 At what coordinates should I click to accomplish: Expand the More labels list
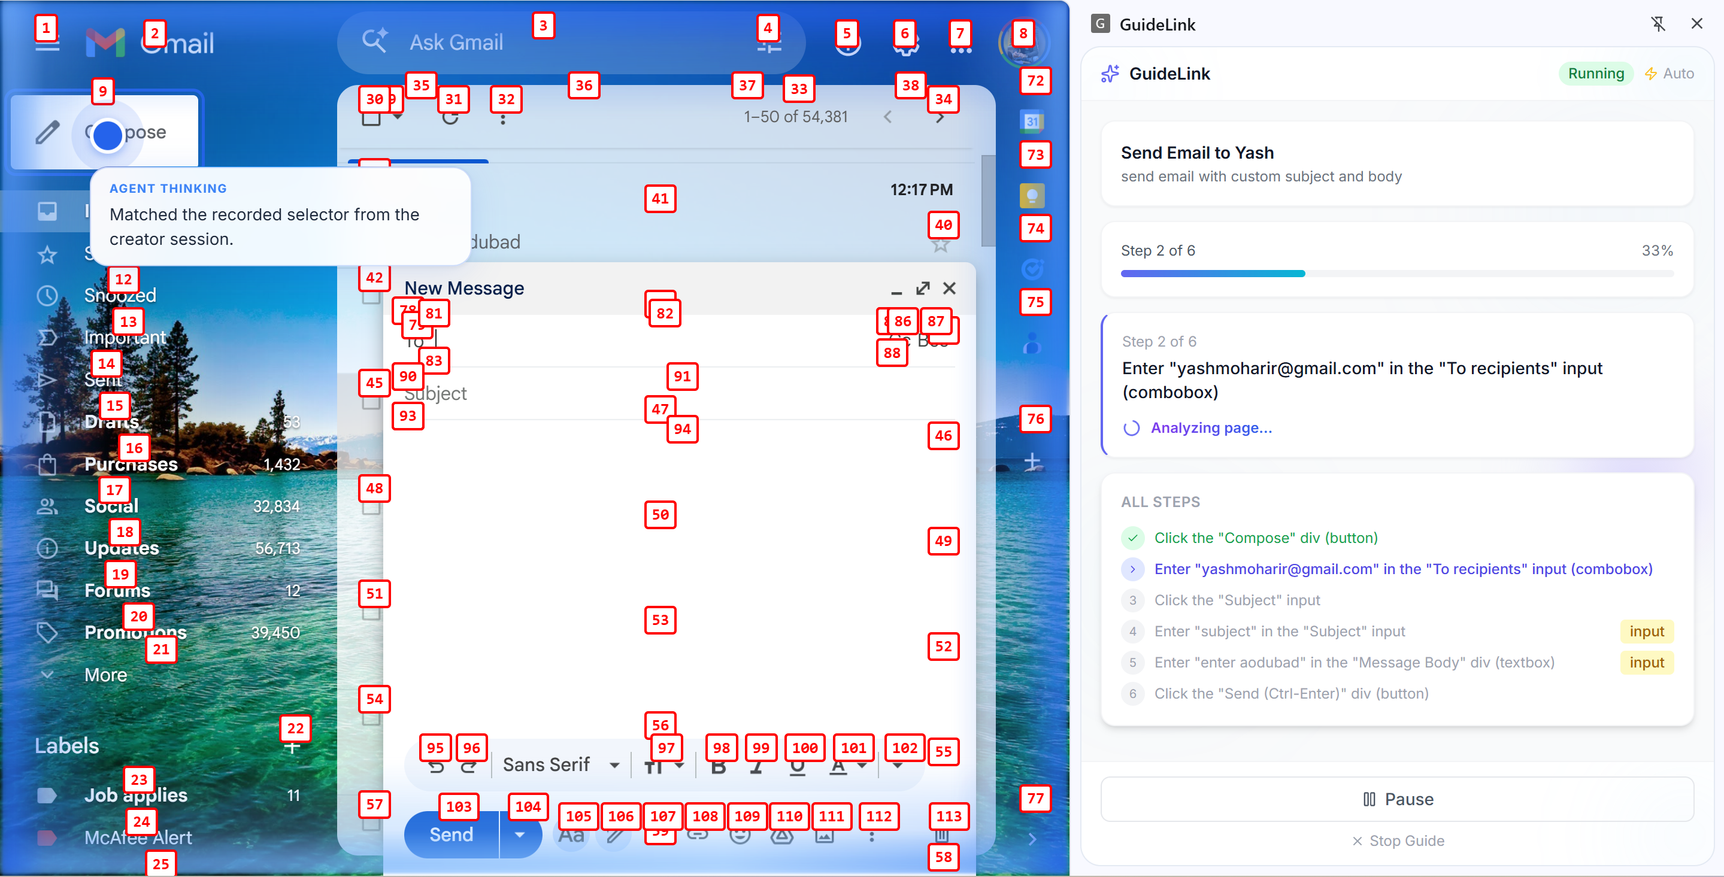(105, 675)
